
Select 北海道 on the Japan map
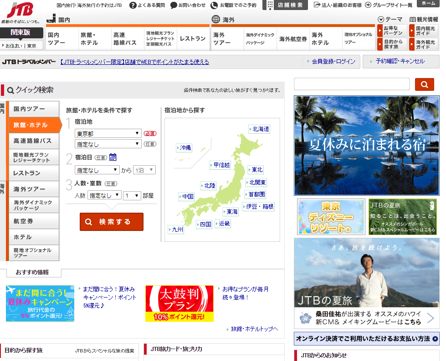(259, 129)
